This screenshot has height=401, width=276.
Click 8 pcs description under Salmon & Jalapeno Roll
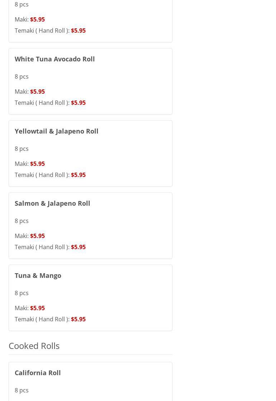(22, 221)
